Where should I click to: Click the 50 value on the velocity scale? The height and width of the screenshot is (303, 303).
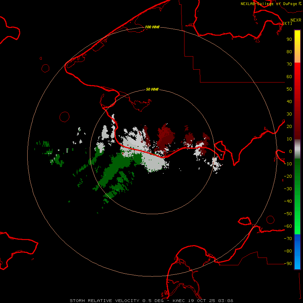pos(289,89)
